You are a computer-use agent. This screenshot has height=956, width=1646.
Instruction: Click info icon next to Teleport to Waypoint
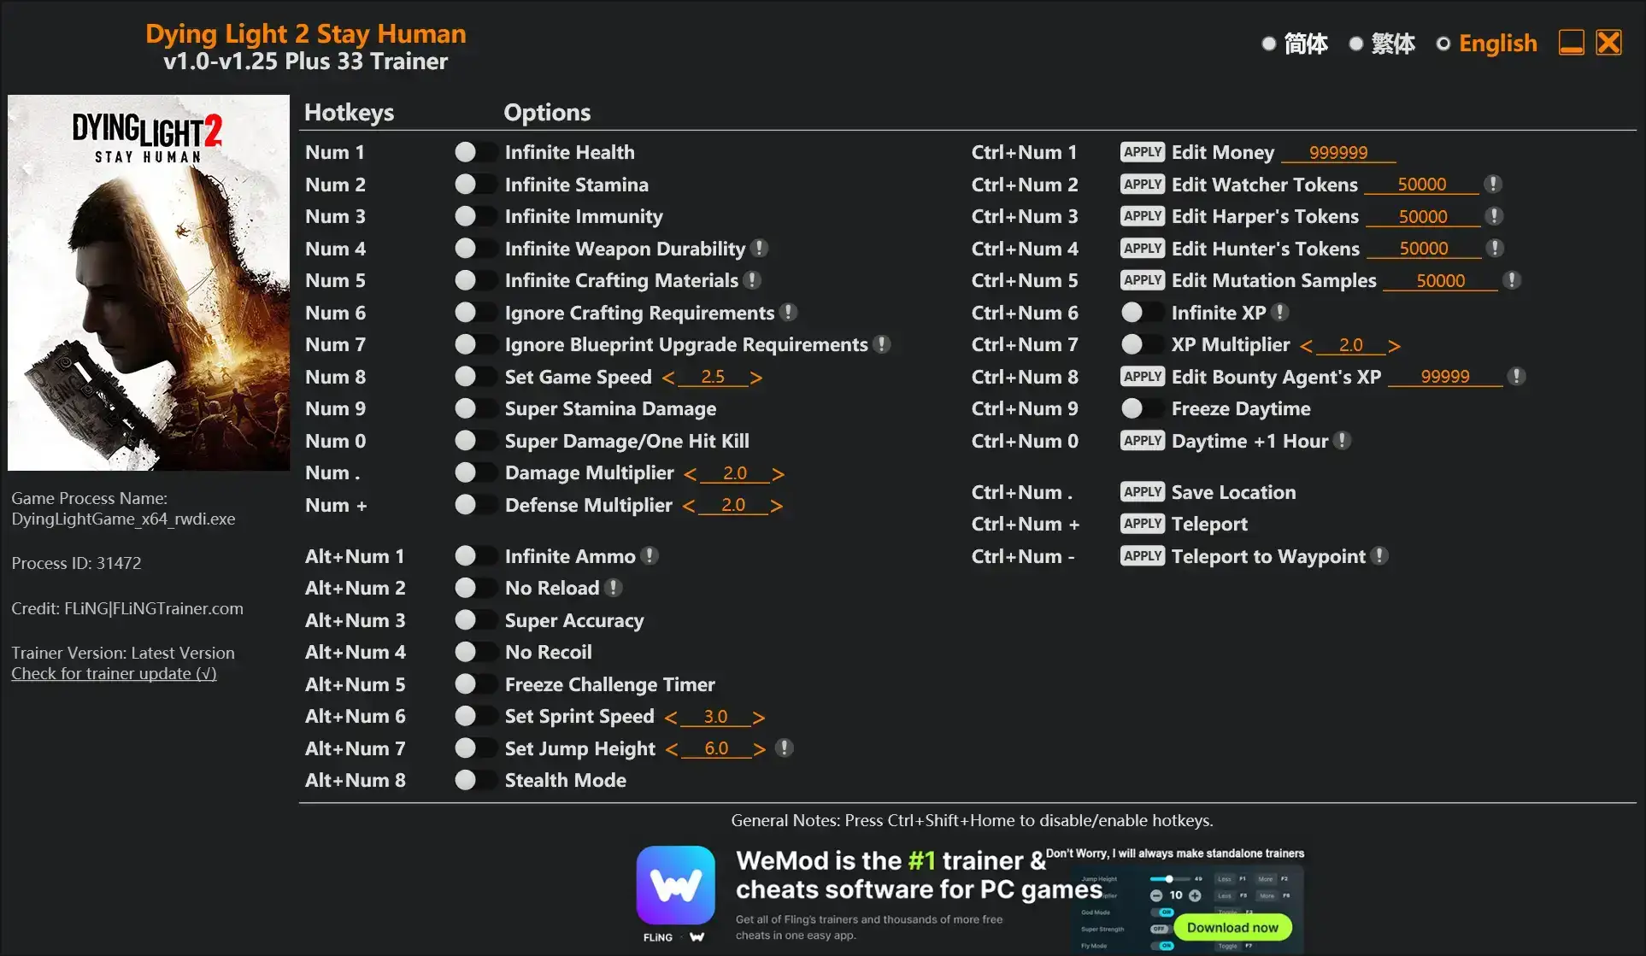click(x=1379, y=556)
